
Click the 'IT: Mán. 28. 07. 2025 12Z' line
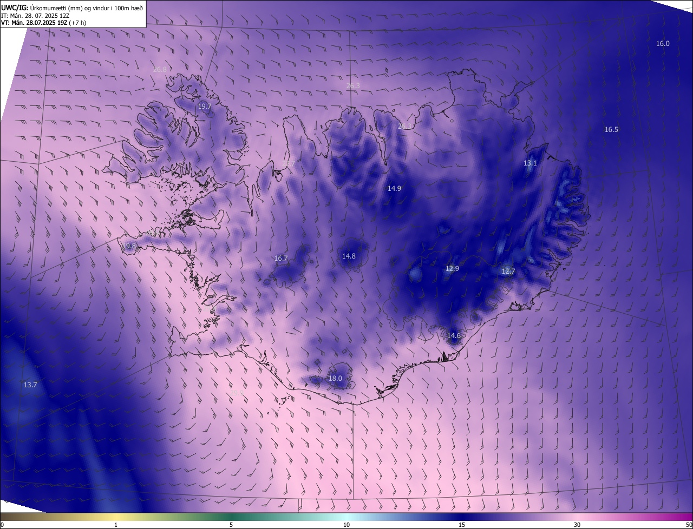[35, 15]
